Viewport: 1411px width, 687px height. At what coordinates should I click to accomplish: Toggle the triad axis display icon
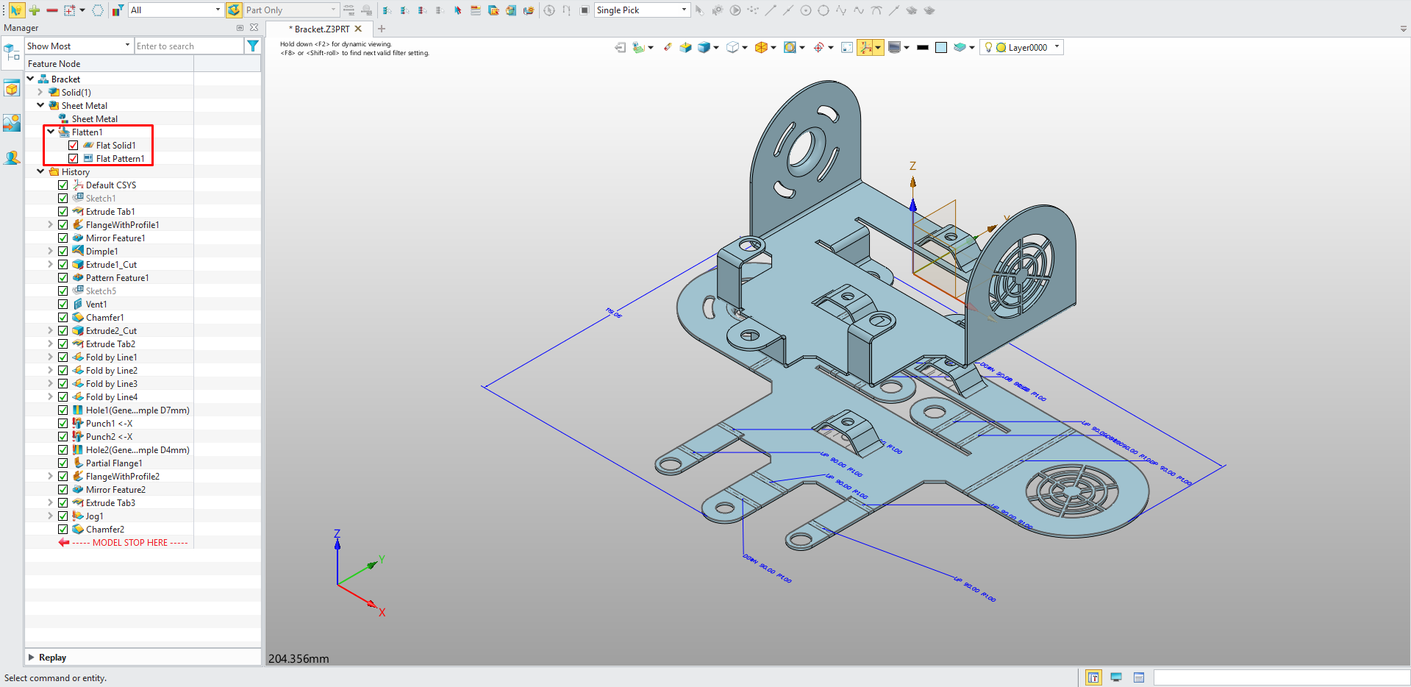point(866,48)
